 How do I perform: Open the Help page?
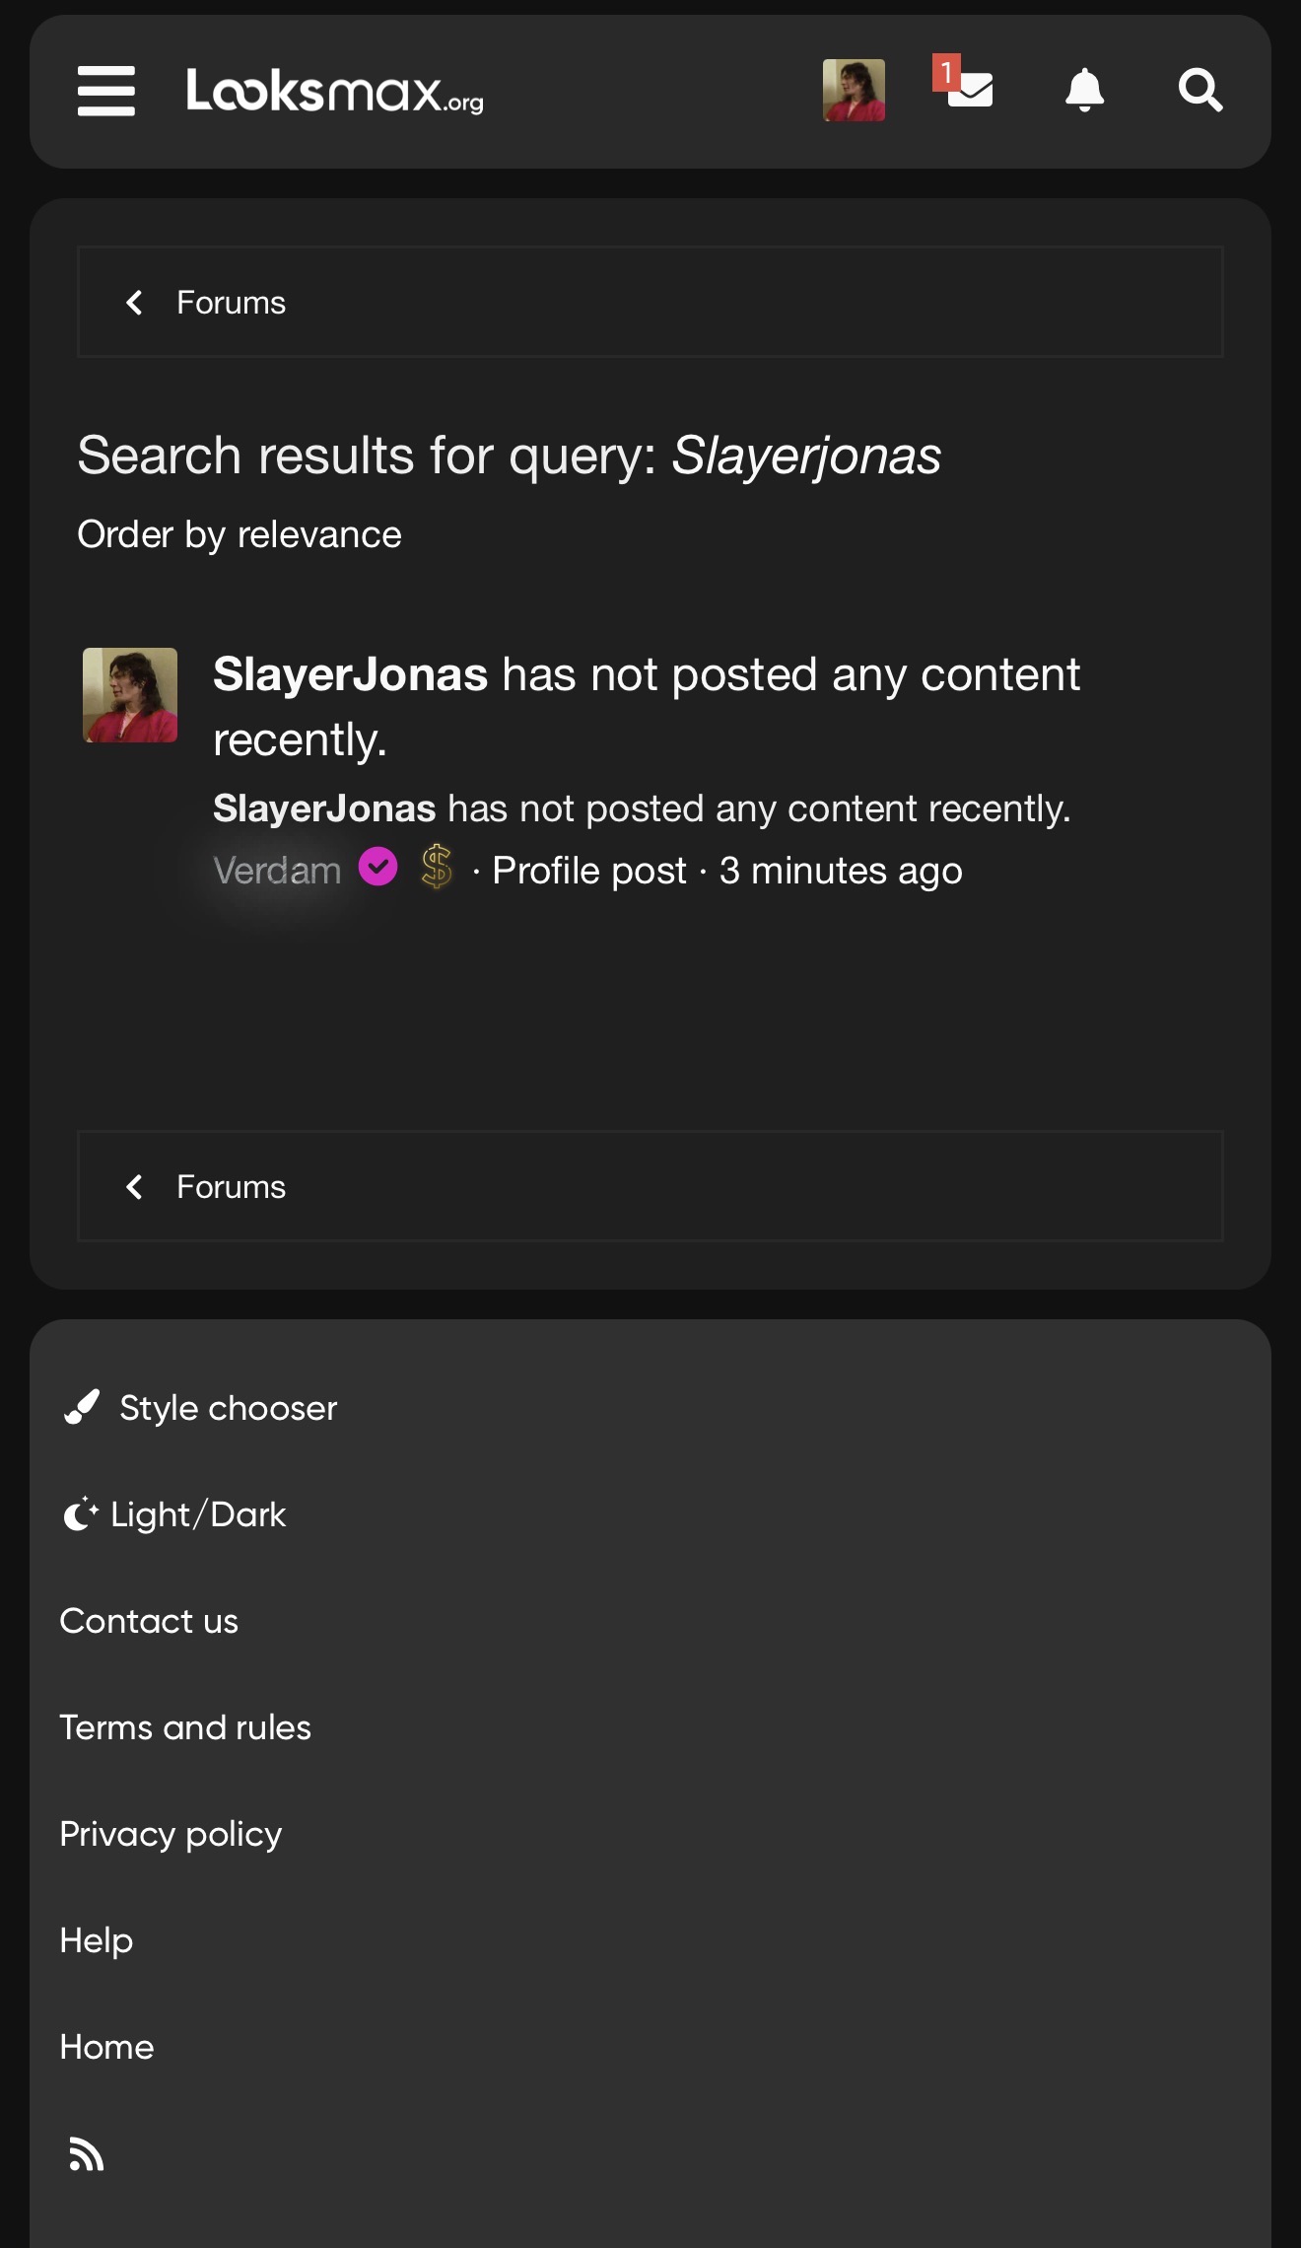[x=97, y=1940]
